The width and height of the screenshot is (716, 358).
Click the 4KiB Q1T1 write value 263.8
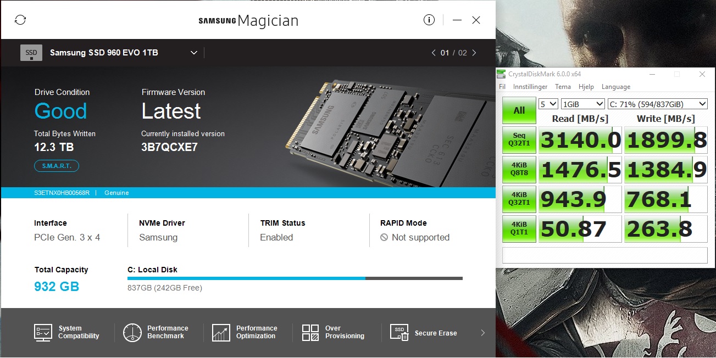pyautogui.click(x=666, y=229)
